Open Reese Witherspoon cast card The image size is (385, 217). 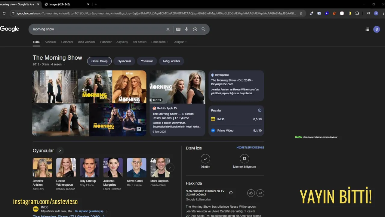[66, 174]
